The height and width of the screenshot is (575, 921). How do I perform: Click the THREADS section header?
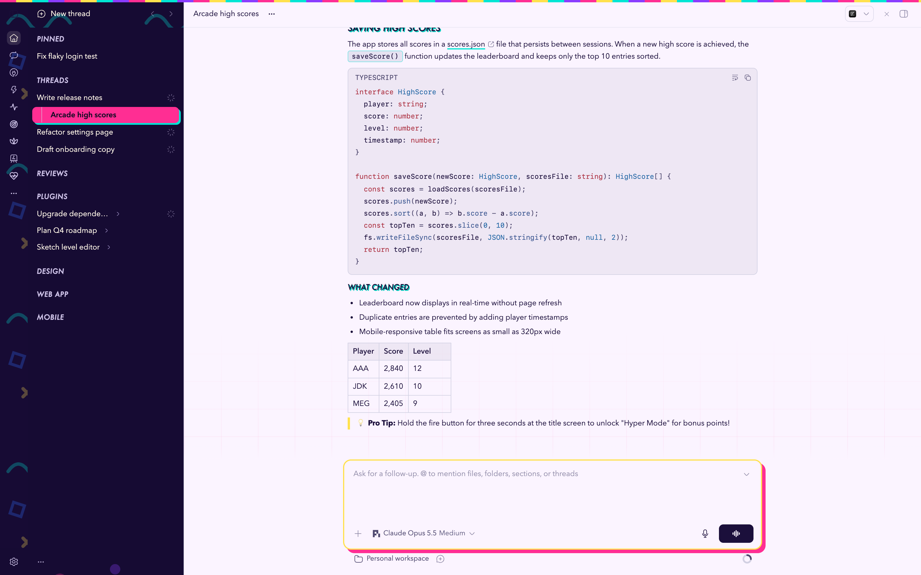52,80
